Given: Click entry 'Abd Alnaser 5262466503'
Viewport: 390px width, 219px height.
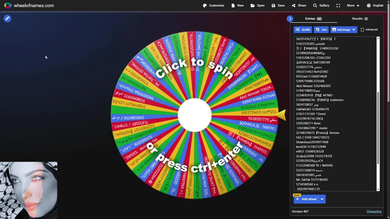Looking at the screenshot, I should [x=313, y=86].
